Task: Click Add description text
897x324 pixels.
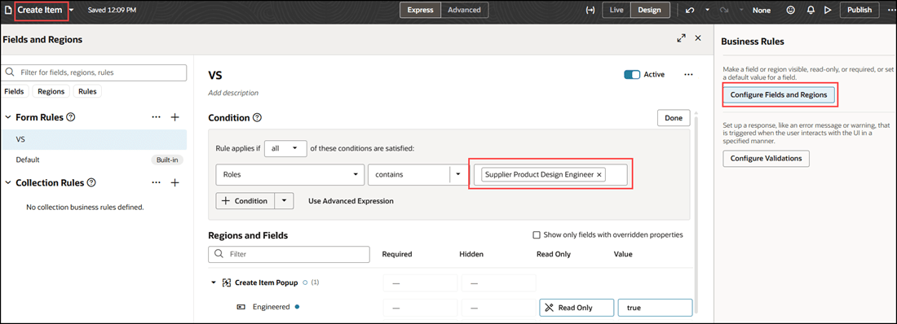Action: pos(233,93)
